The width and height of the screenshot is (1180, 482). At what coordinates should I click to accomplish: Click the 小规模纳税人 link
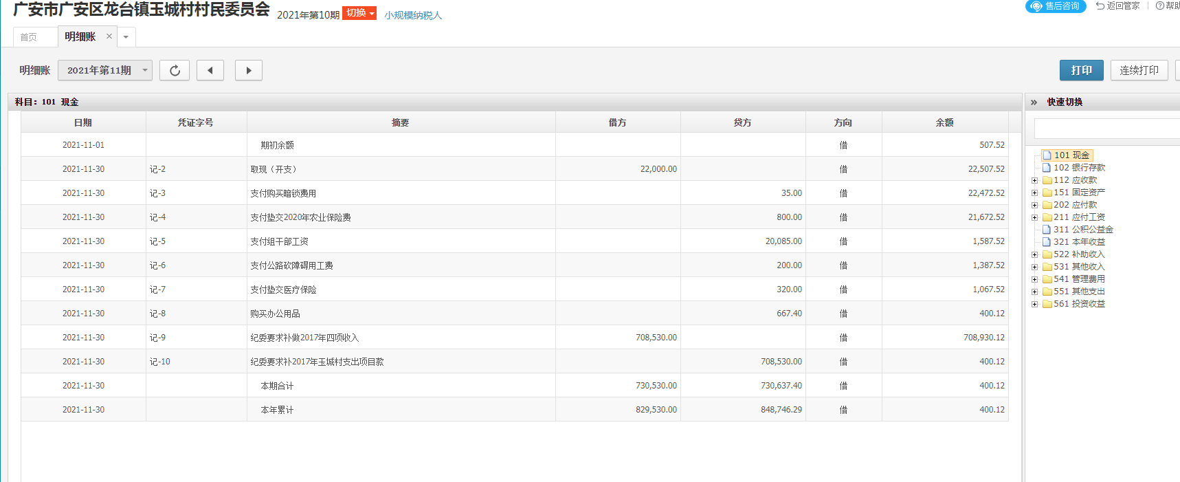(x=413, y=15)
